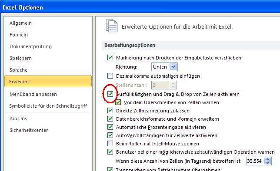Image resolution: width=280 pixels, height=171 pixels.
Task: Click the Erweiterte Optionen für die Arbeit heading
Action: (x=177, y=27)
